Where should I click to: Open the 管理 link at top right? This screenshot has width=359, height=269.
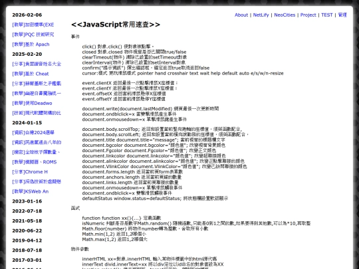[342, 15]
